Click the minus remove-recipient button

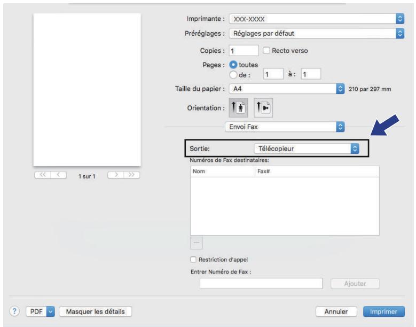click(197, 243)
